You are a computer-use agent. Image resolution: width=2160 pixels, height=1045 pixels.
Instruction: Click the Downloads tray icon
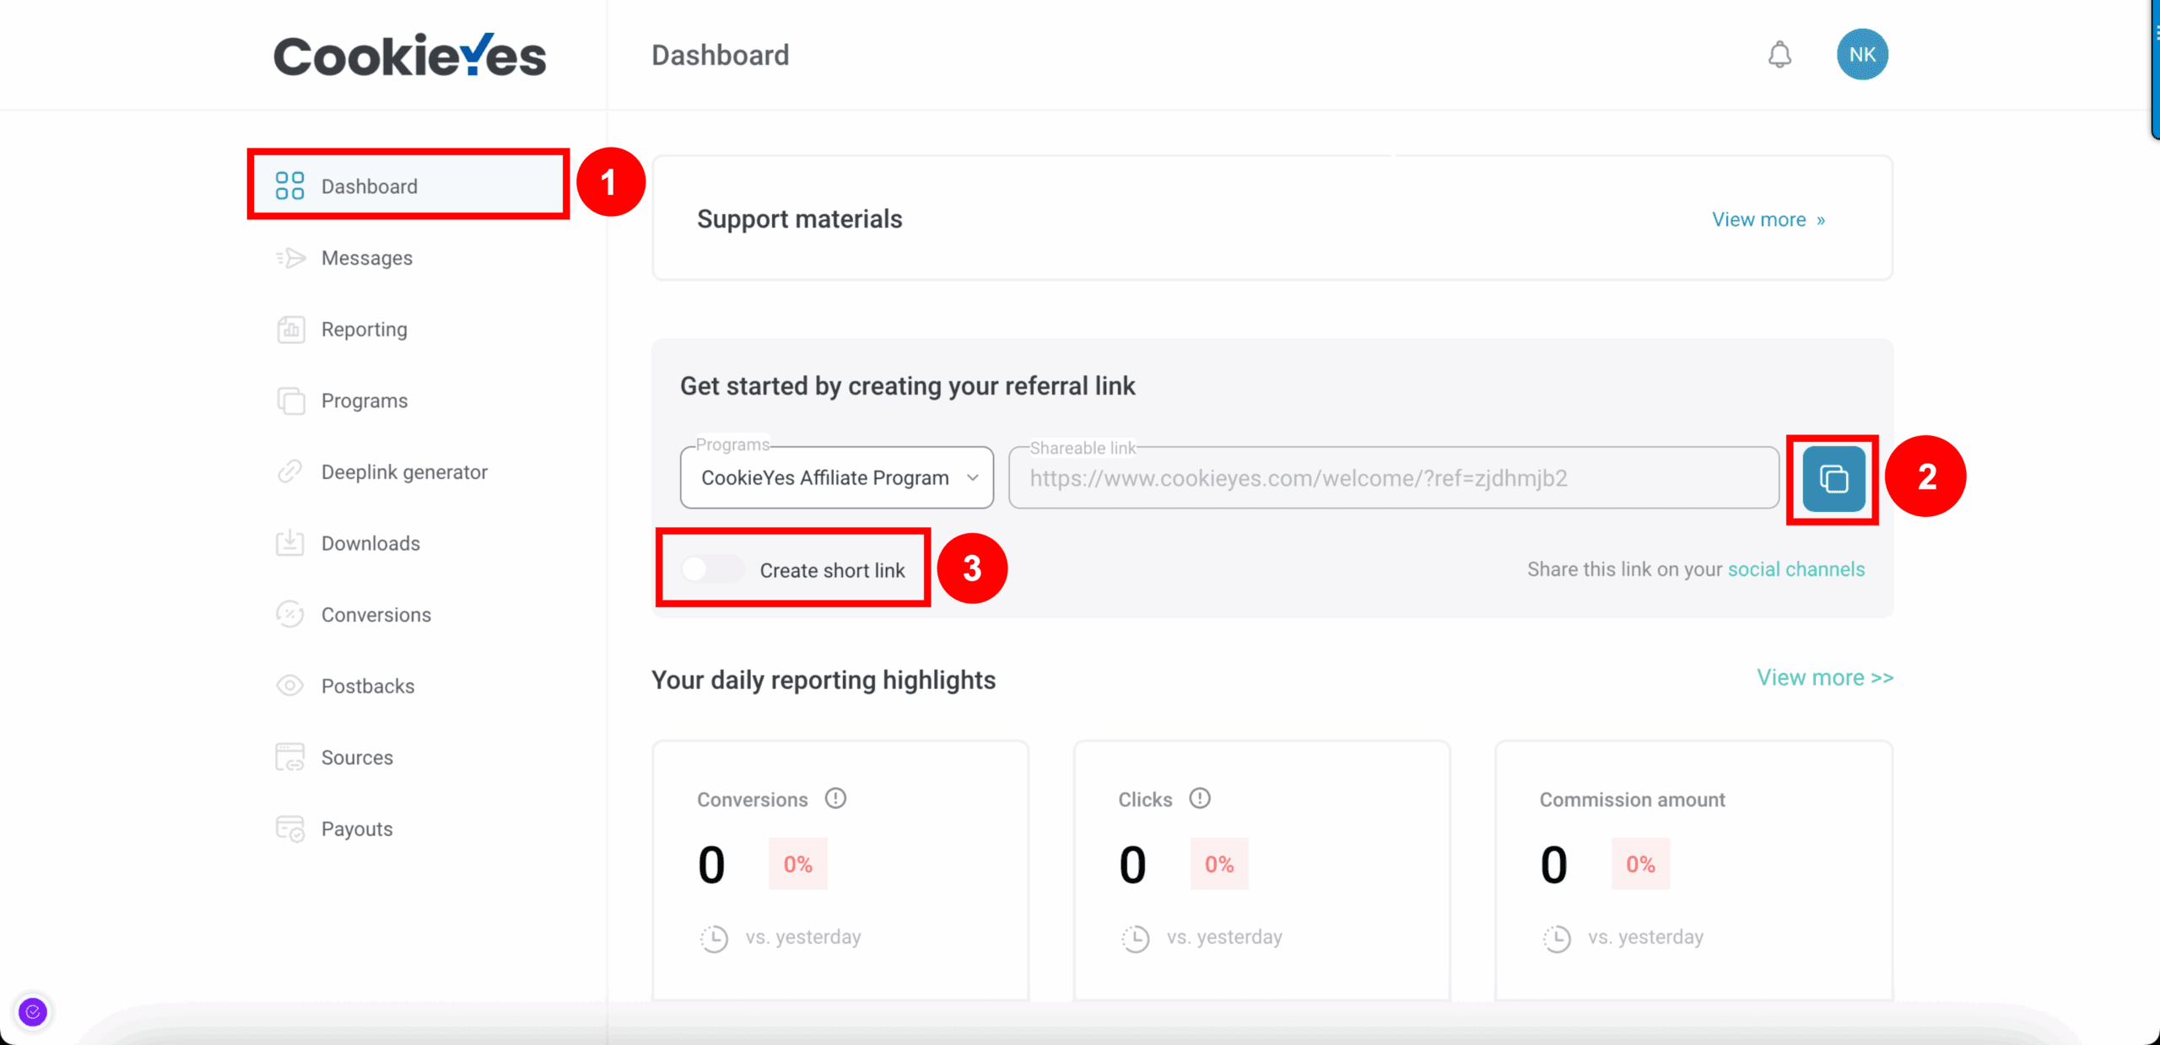[x=289, y=542]
